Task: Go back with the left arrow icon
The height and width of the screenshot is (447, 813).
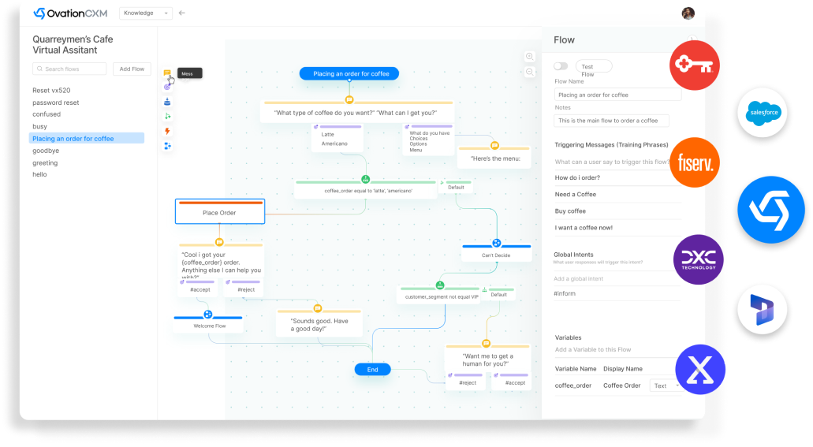Action: (181, 13)
